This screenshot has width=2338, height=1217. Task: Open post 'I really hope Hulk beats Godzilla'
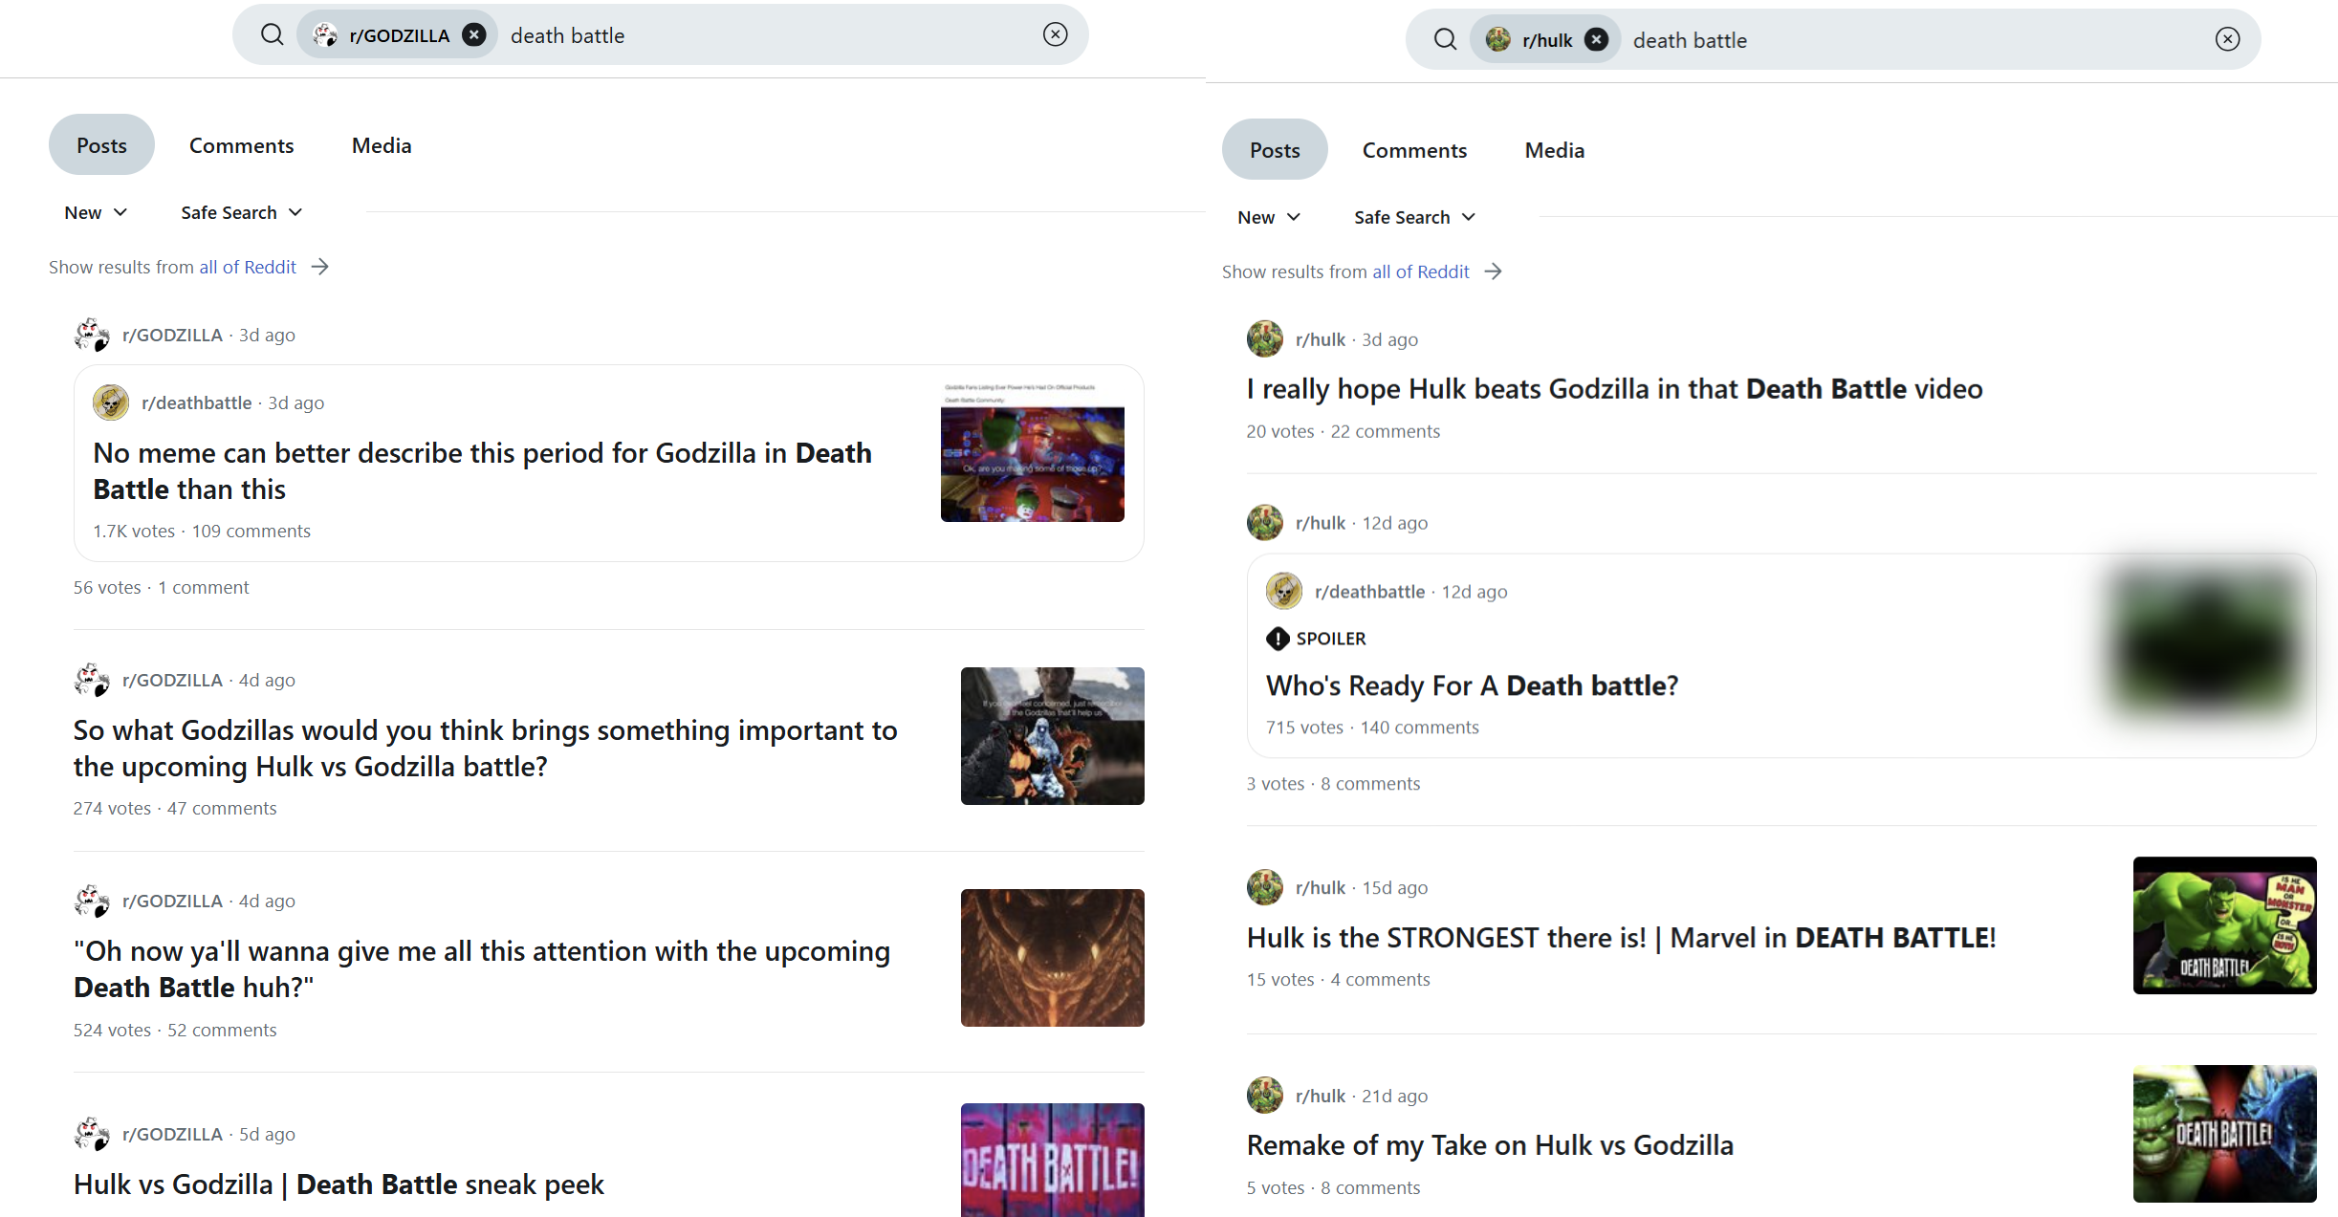click(1613, 389)
